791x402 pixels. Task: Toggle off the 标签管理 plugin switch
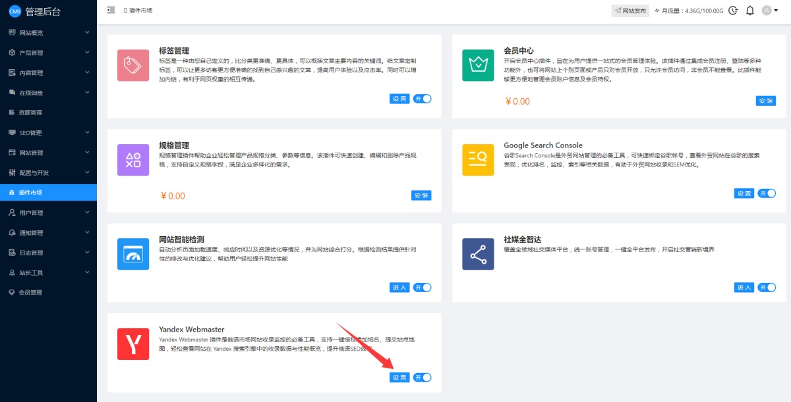click(423, 99)
